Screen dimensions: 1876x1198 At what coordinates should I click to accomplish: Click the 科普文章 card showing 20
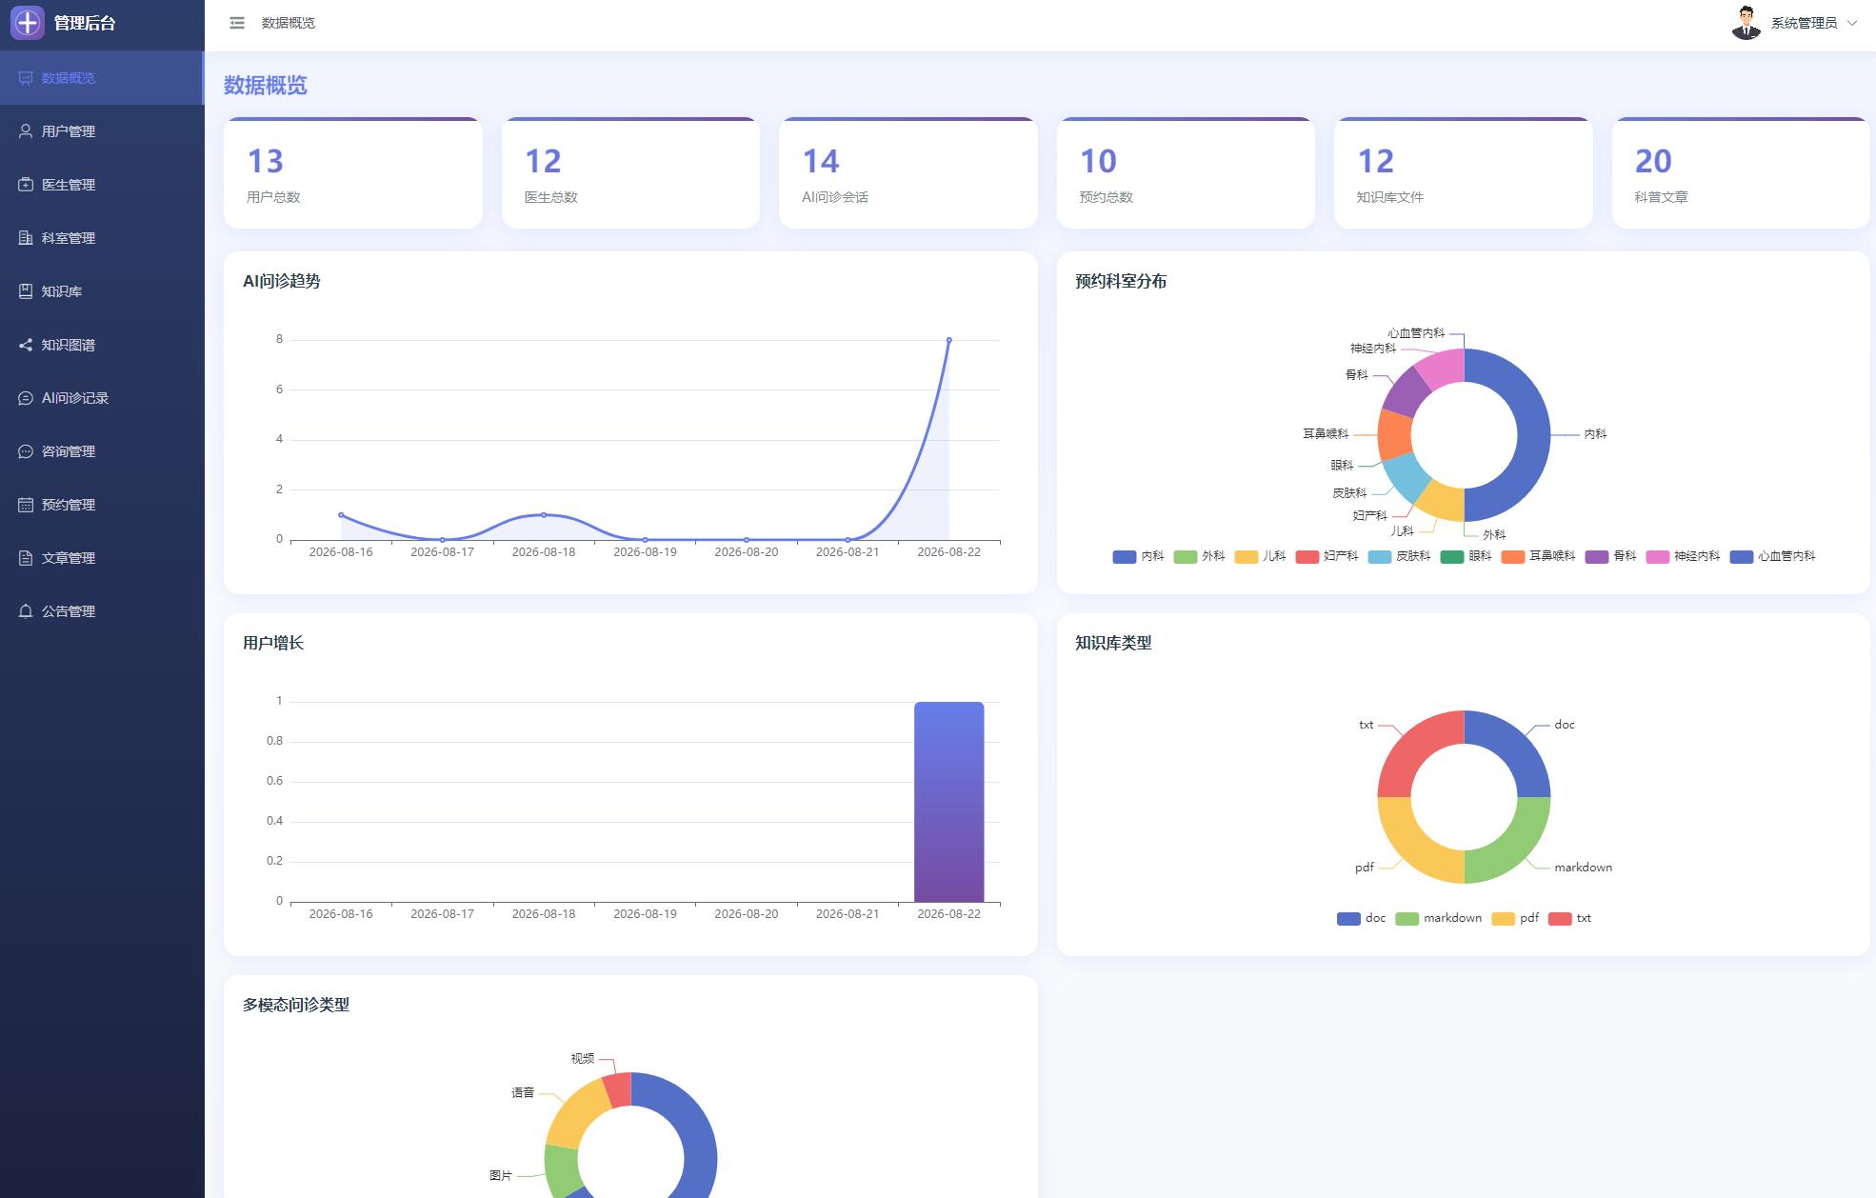pos(1741,173)
